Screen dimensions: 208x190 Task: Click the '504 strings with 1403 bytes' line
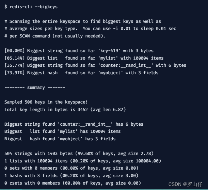click(79, 154)
